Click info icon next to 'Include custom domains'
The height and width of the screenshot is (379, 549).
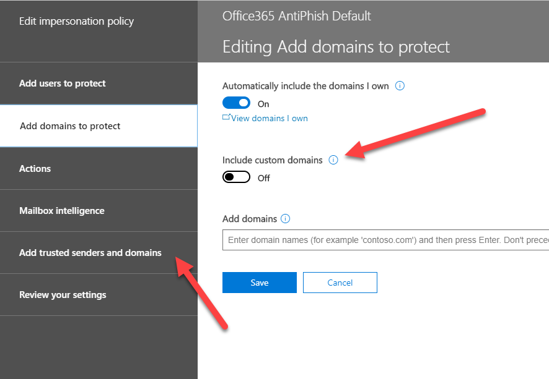pos(333,160)
